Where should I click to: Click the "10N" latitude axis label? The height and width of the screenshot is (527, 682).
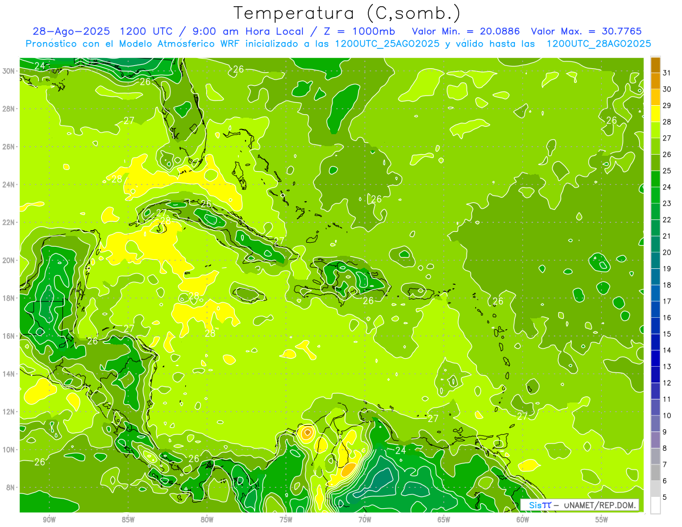(x=10, y=450)
